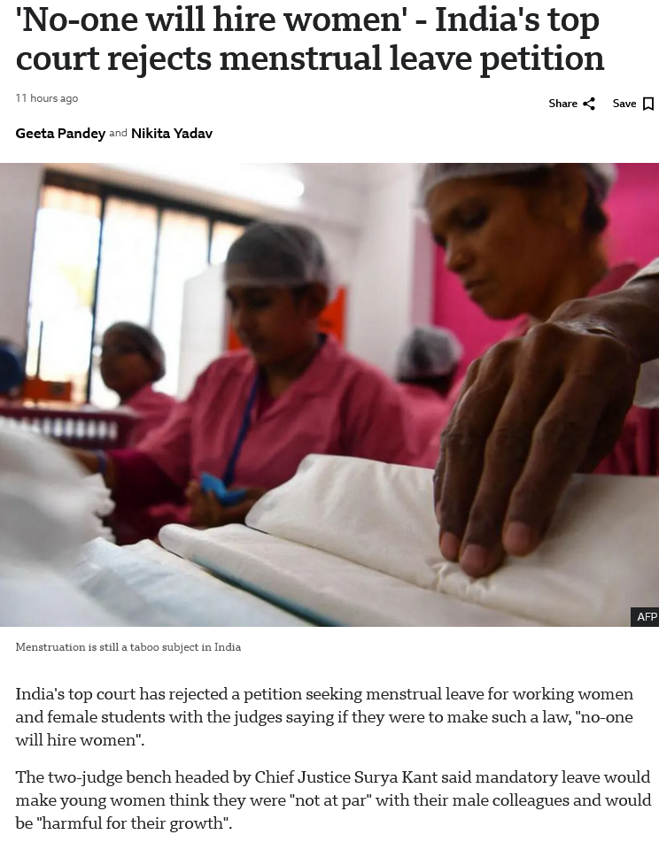659x842 pixels.
Task: Click the article headline about menstrual leave petition
Action: click(310, 39)
